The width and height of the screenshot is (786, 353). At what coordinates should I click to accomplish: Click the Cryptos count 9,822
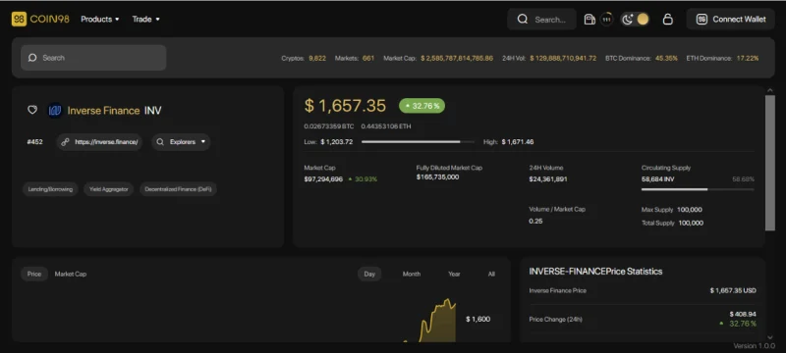(x=317, y=58)
